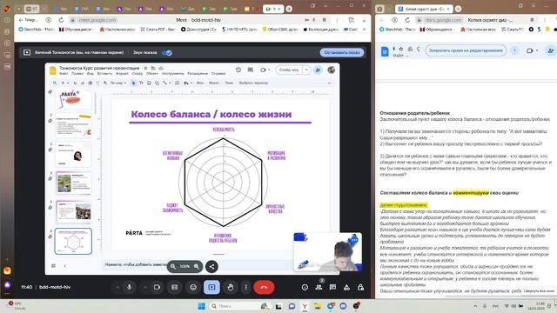Turn off the camera in Meet
557x313 pixels.
click(157, 287)
